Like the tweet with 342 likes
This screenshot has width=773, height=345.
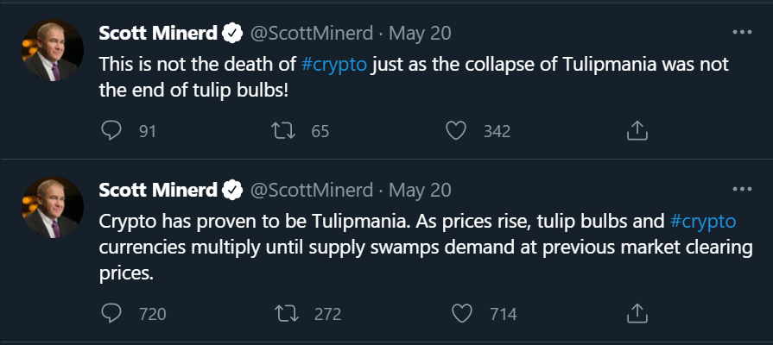click(x=457, y=130)
